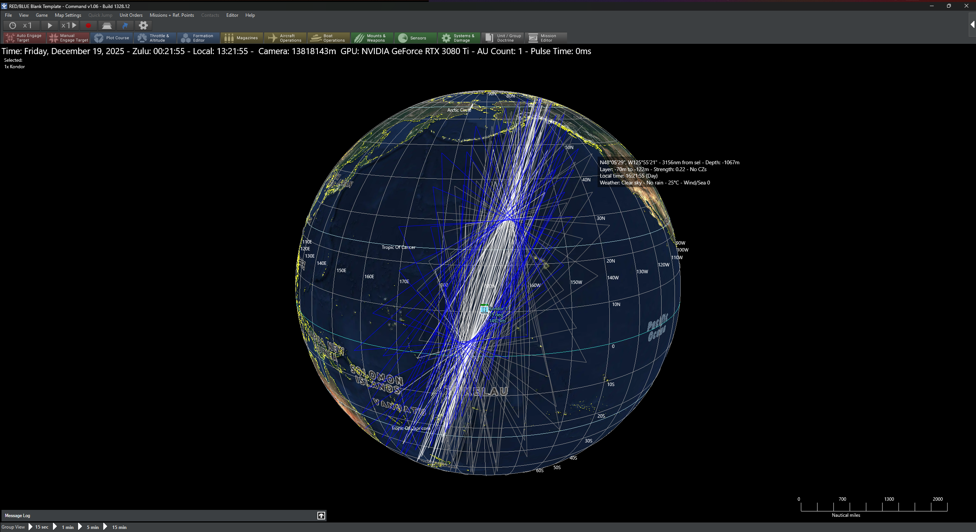Click the blue curved arrow icon
The height and width of the screenshot is (532, 976).
pos(125,26)
